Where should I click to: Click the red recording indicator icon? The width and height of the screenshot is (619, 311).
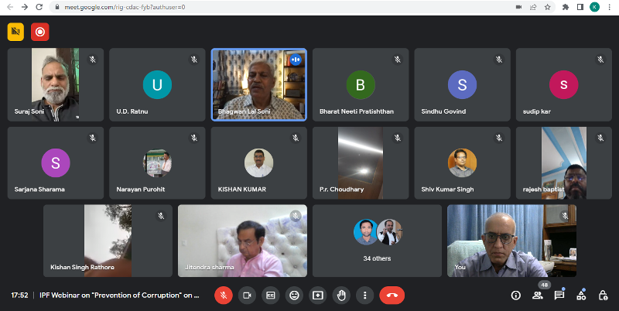coord(39,32)
